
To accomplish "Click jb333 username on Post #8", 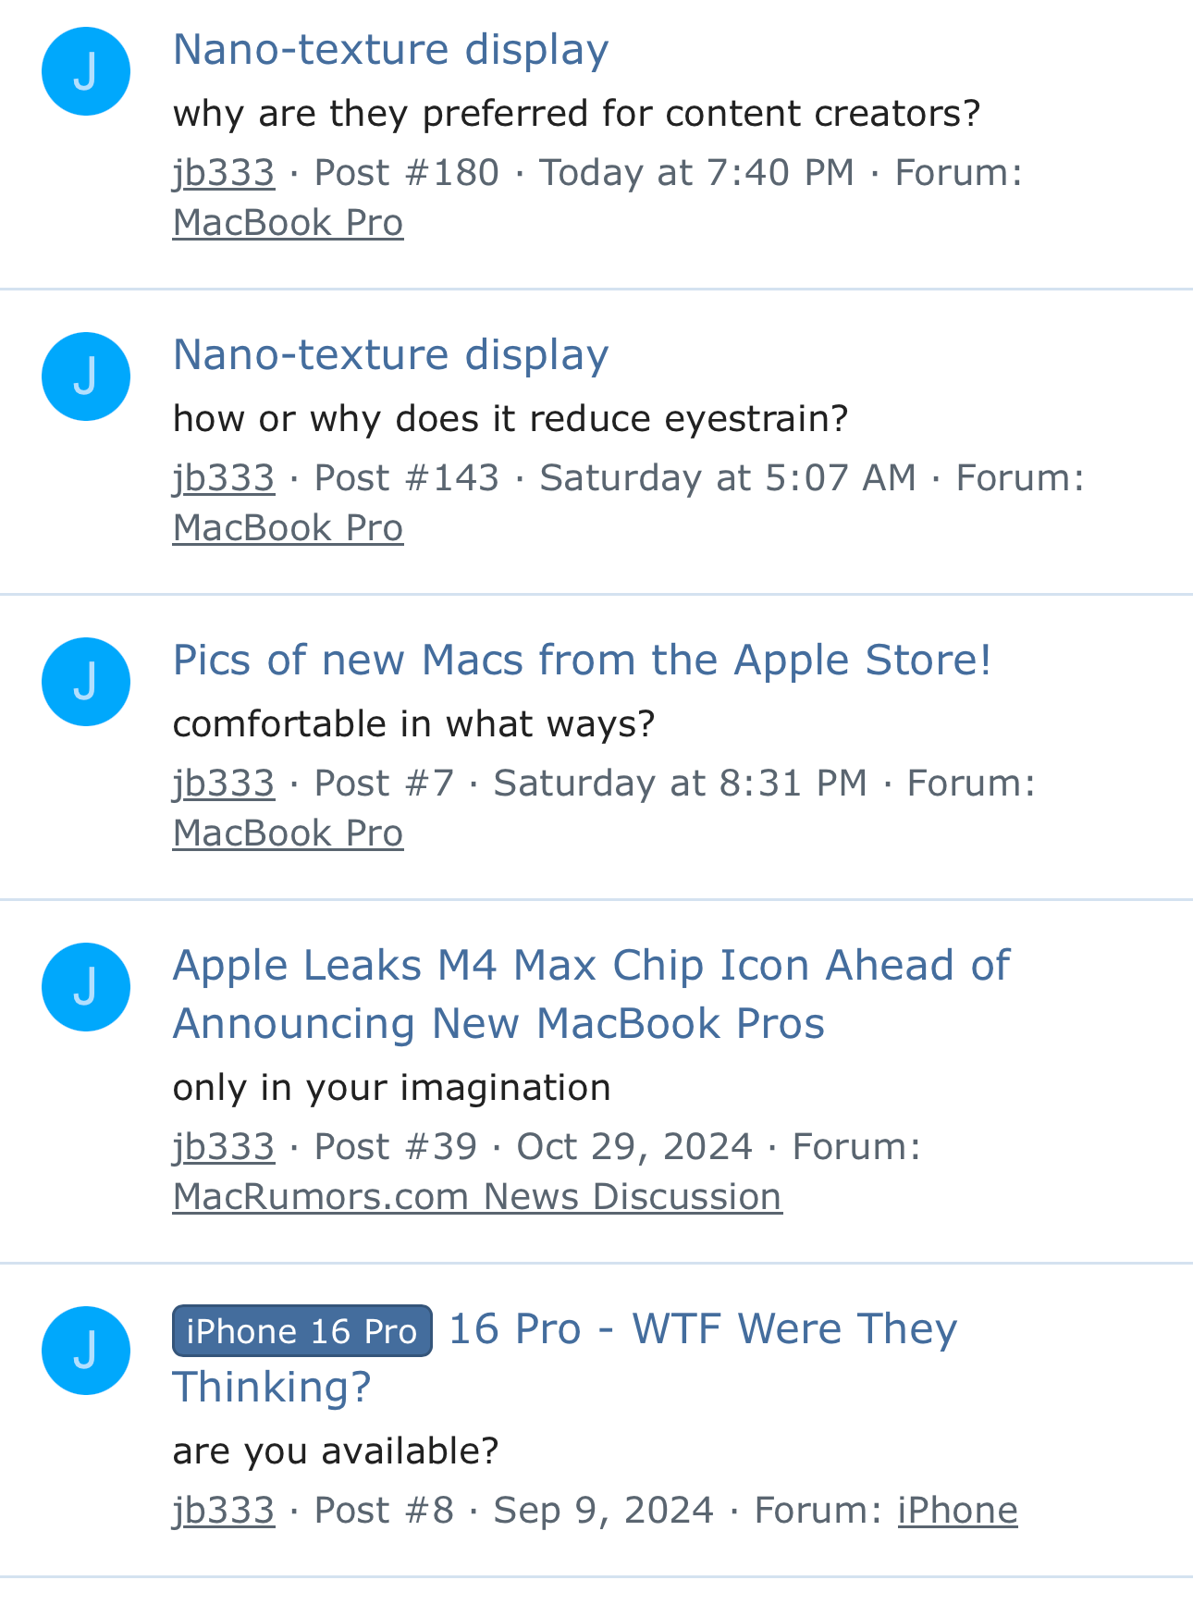I will point(224,1511).
